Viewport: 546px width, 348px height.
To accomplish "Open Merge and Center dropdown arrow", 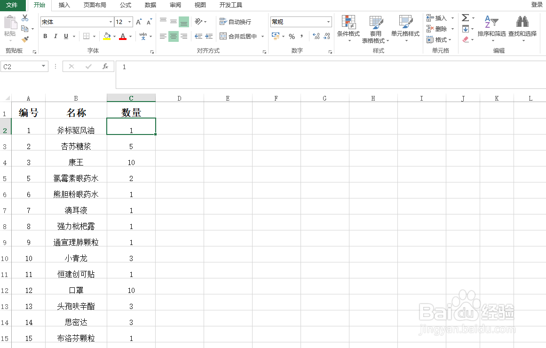I will pyautogui.click(x=262, y=36).
